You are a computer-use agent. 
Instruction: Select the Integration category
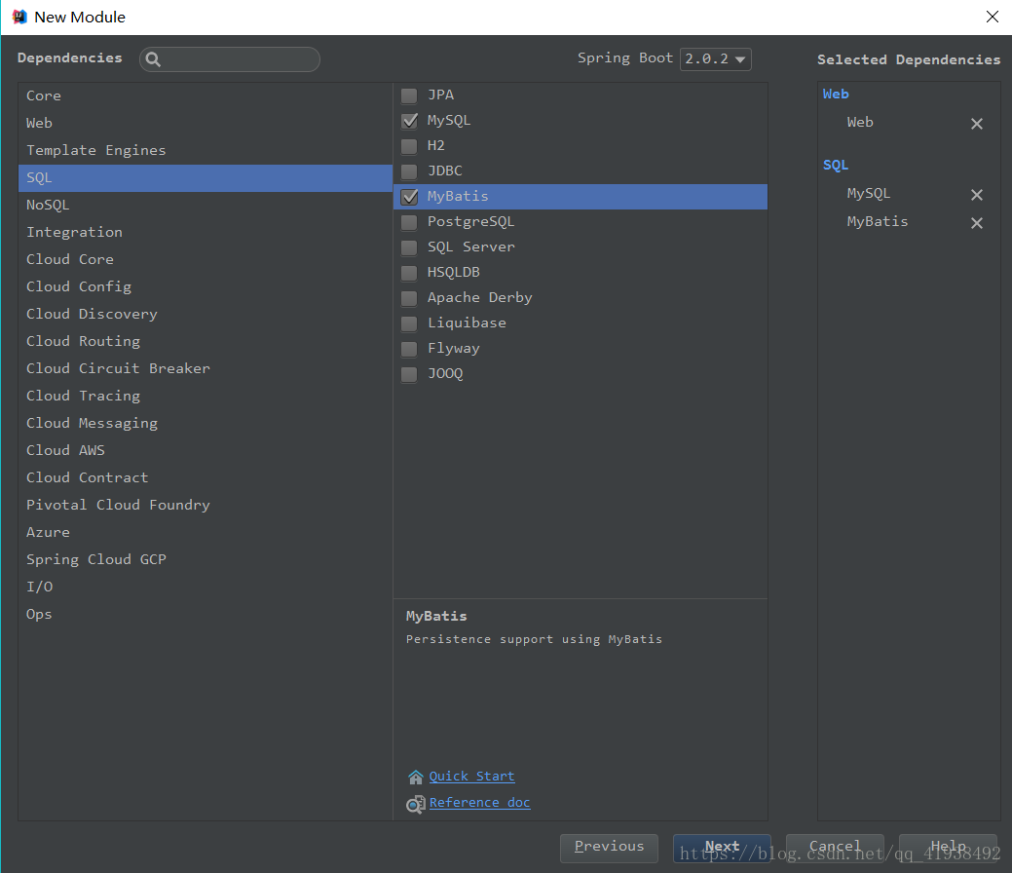[x=206, y=232]
